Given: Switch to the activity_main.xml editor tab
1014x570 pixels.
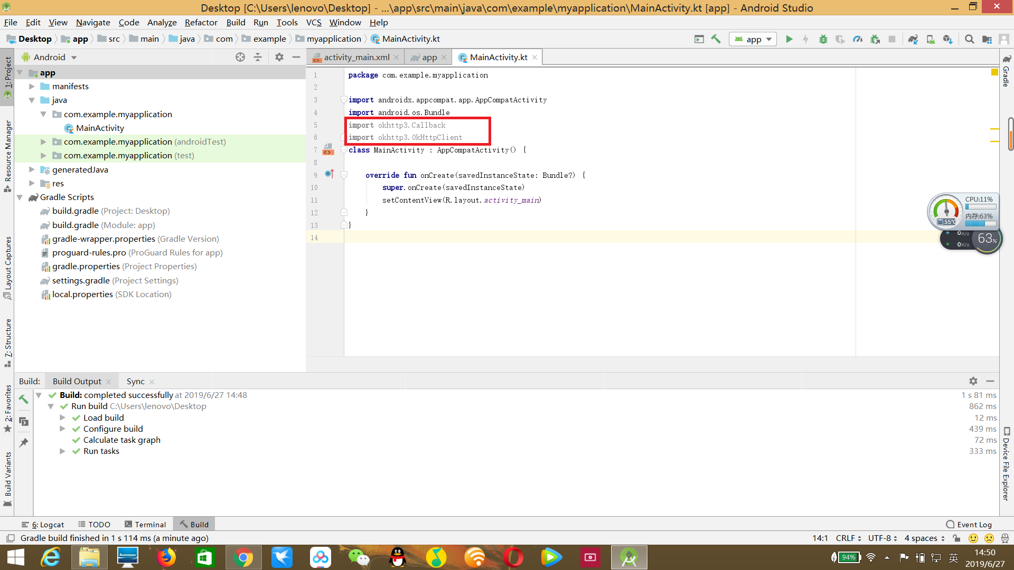Looking at the screenshot, I should coord(356,57).
